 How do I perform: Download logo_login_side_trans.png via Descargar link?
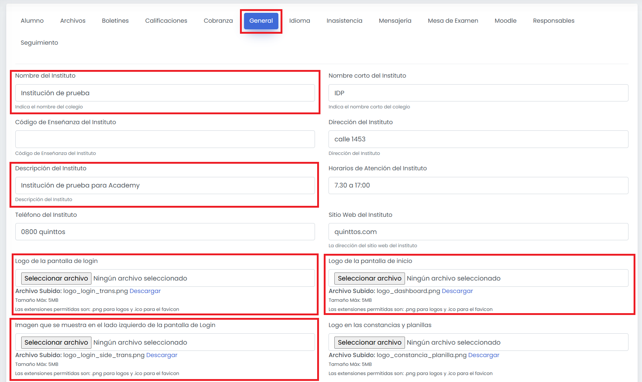[x=162, y=355]
